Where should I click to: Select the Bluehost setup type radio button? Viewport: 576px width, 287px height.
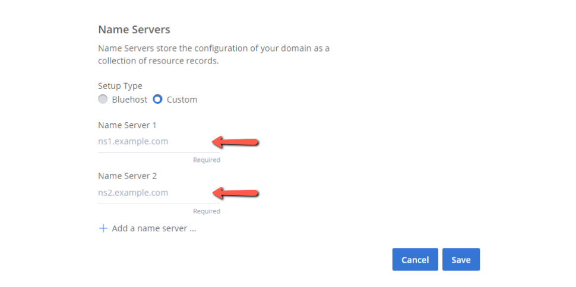point(103,100)
